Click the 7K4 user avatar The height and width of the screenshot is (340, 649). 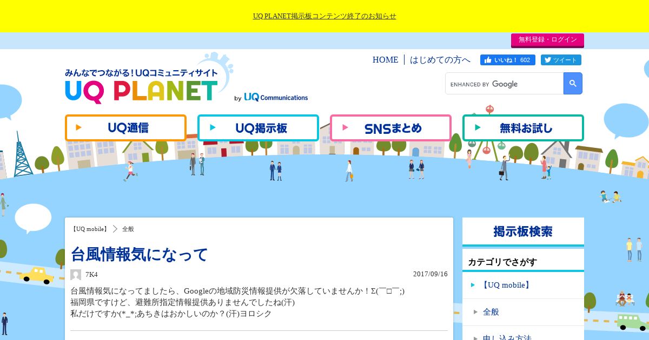coord(76,275)
